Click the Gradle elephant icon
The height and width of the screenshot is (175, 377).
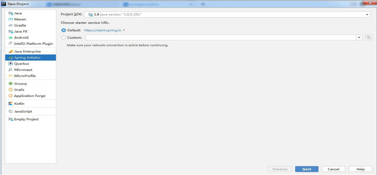click(10, 25)
